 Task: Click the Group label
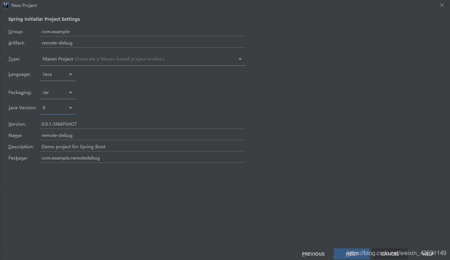[x=16, y=32]
